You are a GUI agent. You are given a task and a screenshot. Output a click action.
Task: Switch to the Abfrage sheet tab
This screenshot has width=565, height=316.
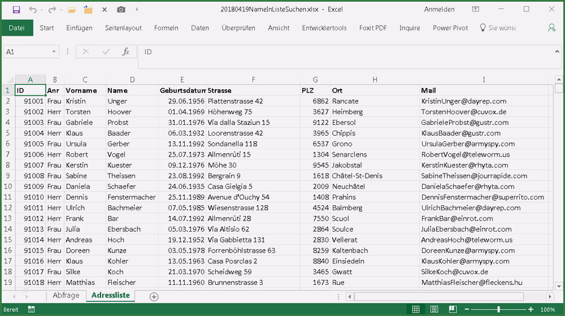pos(66,296)
